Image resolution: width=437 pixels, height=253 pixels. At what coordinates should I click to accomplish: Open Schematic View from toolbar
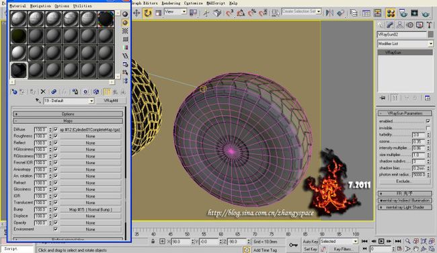pos(378,13)
